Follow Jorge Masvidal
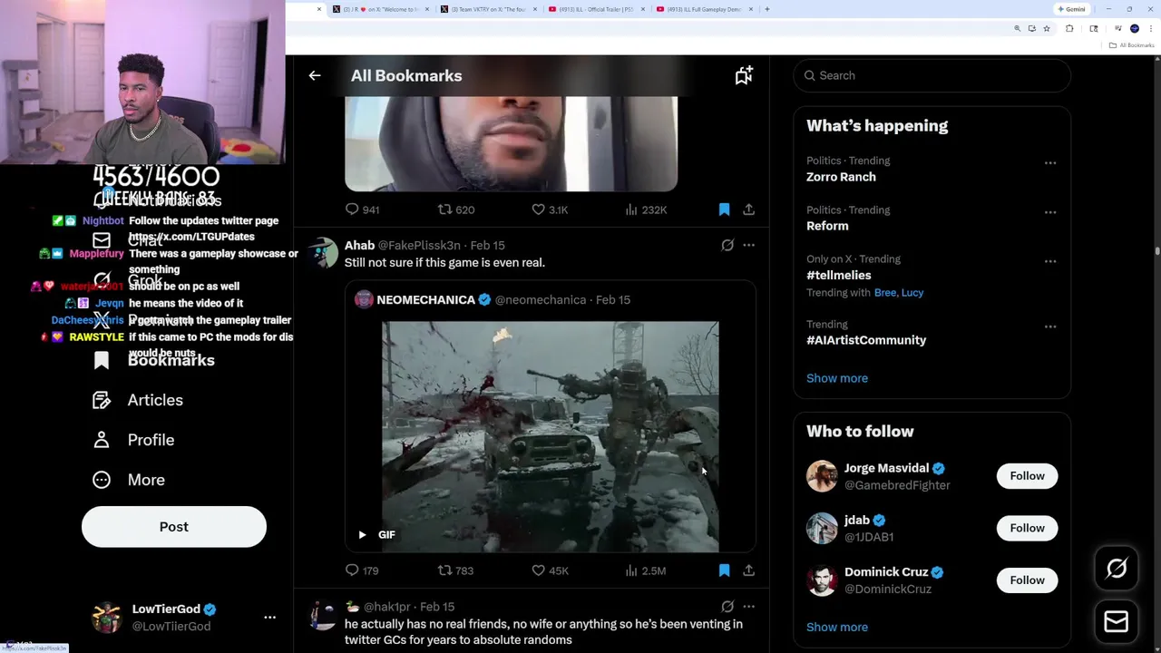The height and width of the screenshot is (653, 1161). [x=1027, y=476]
